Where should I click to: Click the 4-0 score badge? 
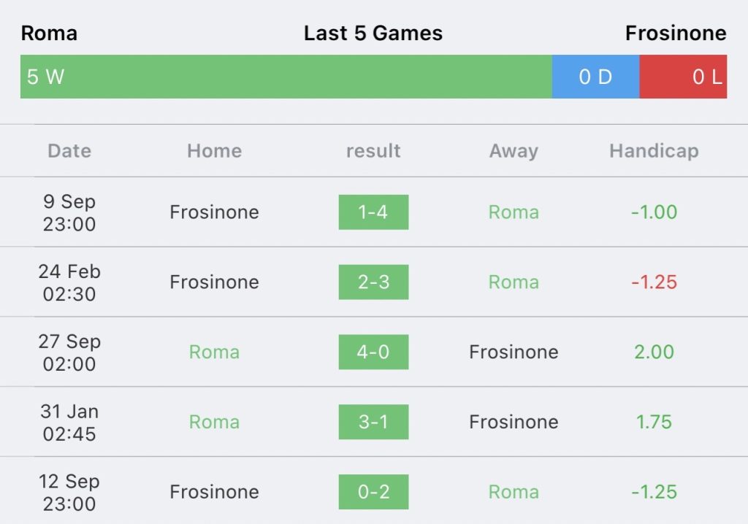coord(373,352)
